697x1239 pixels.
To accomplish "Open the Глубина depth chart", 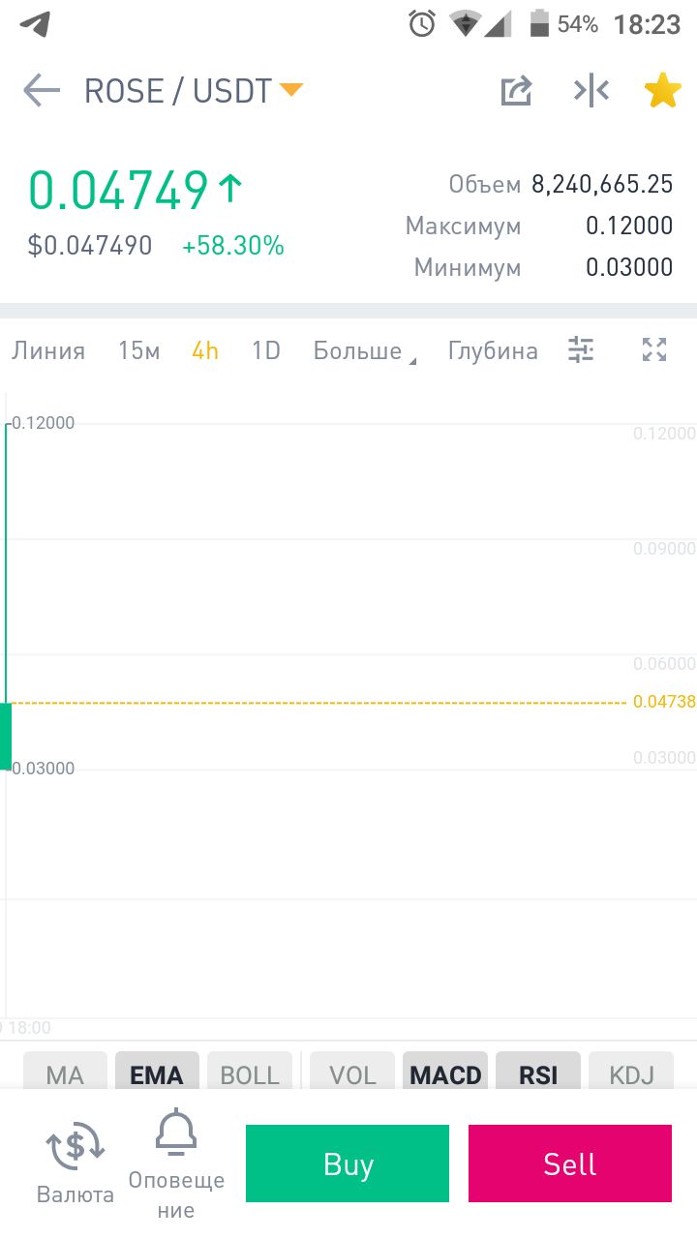I will click(493, 350).
